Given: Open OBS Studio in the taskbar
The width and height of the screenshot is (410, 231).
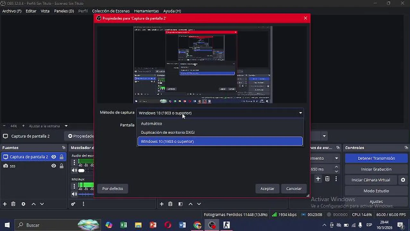Looking at the screenshot, I should [212, 225].
